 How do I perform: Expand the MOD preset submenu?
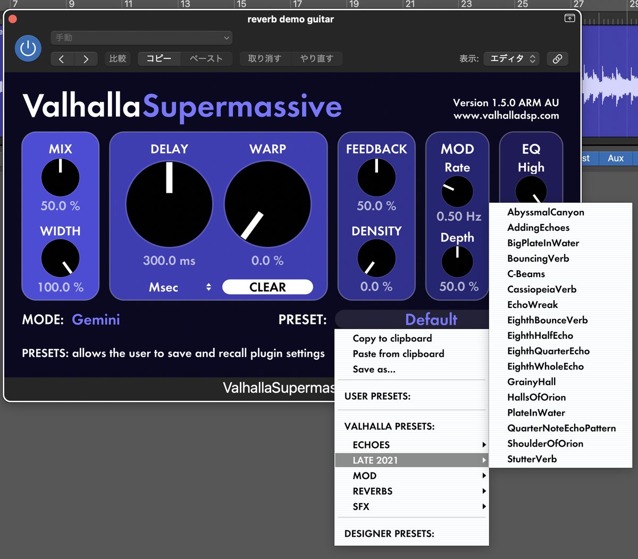pos(412,476)
